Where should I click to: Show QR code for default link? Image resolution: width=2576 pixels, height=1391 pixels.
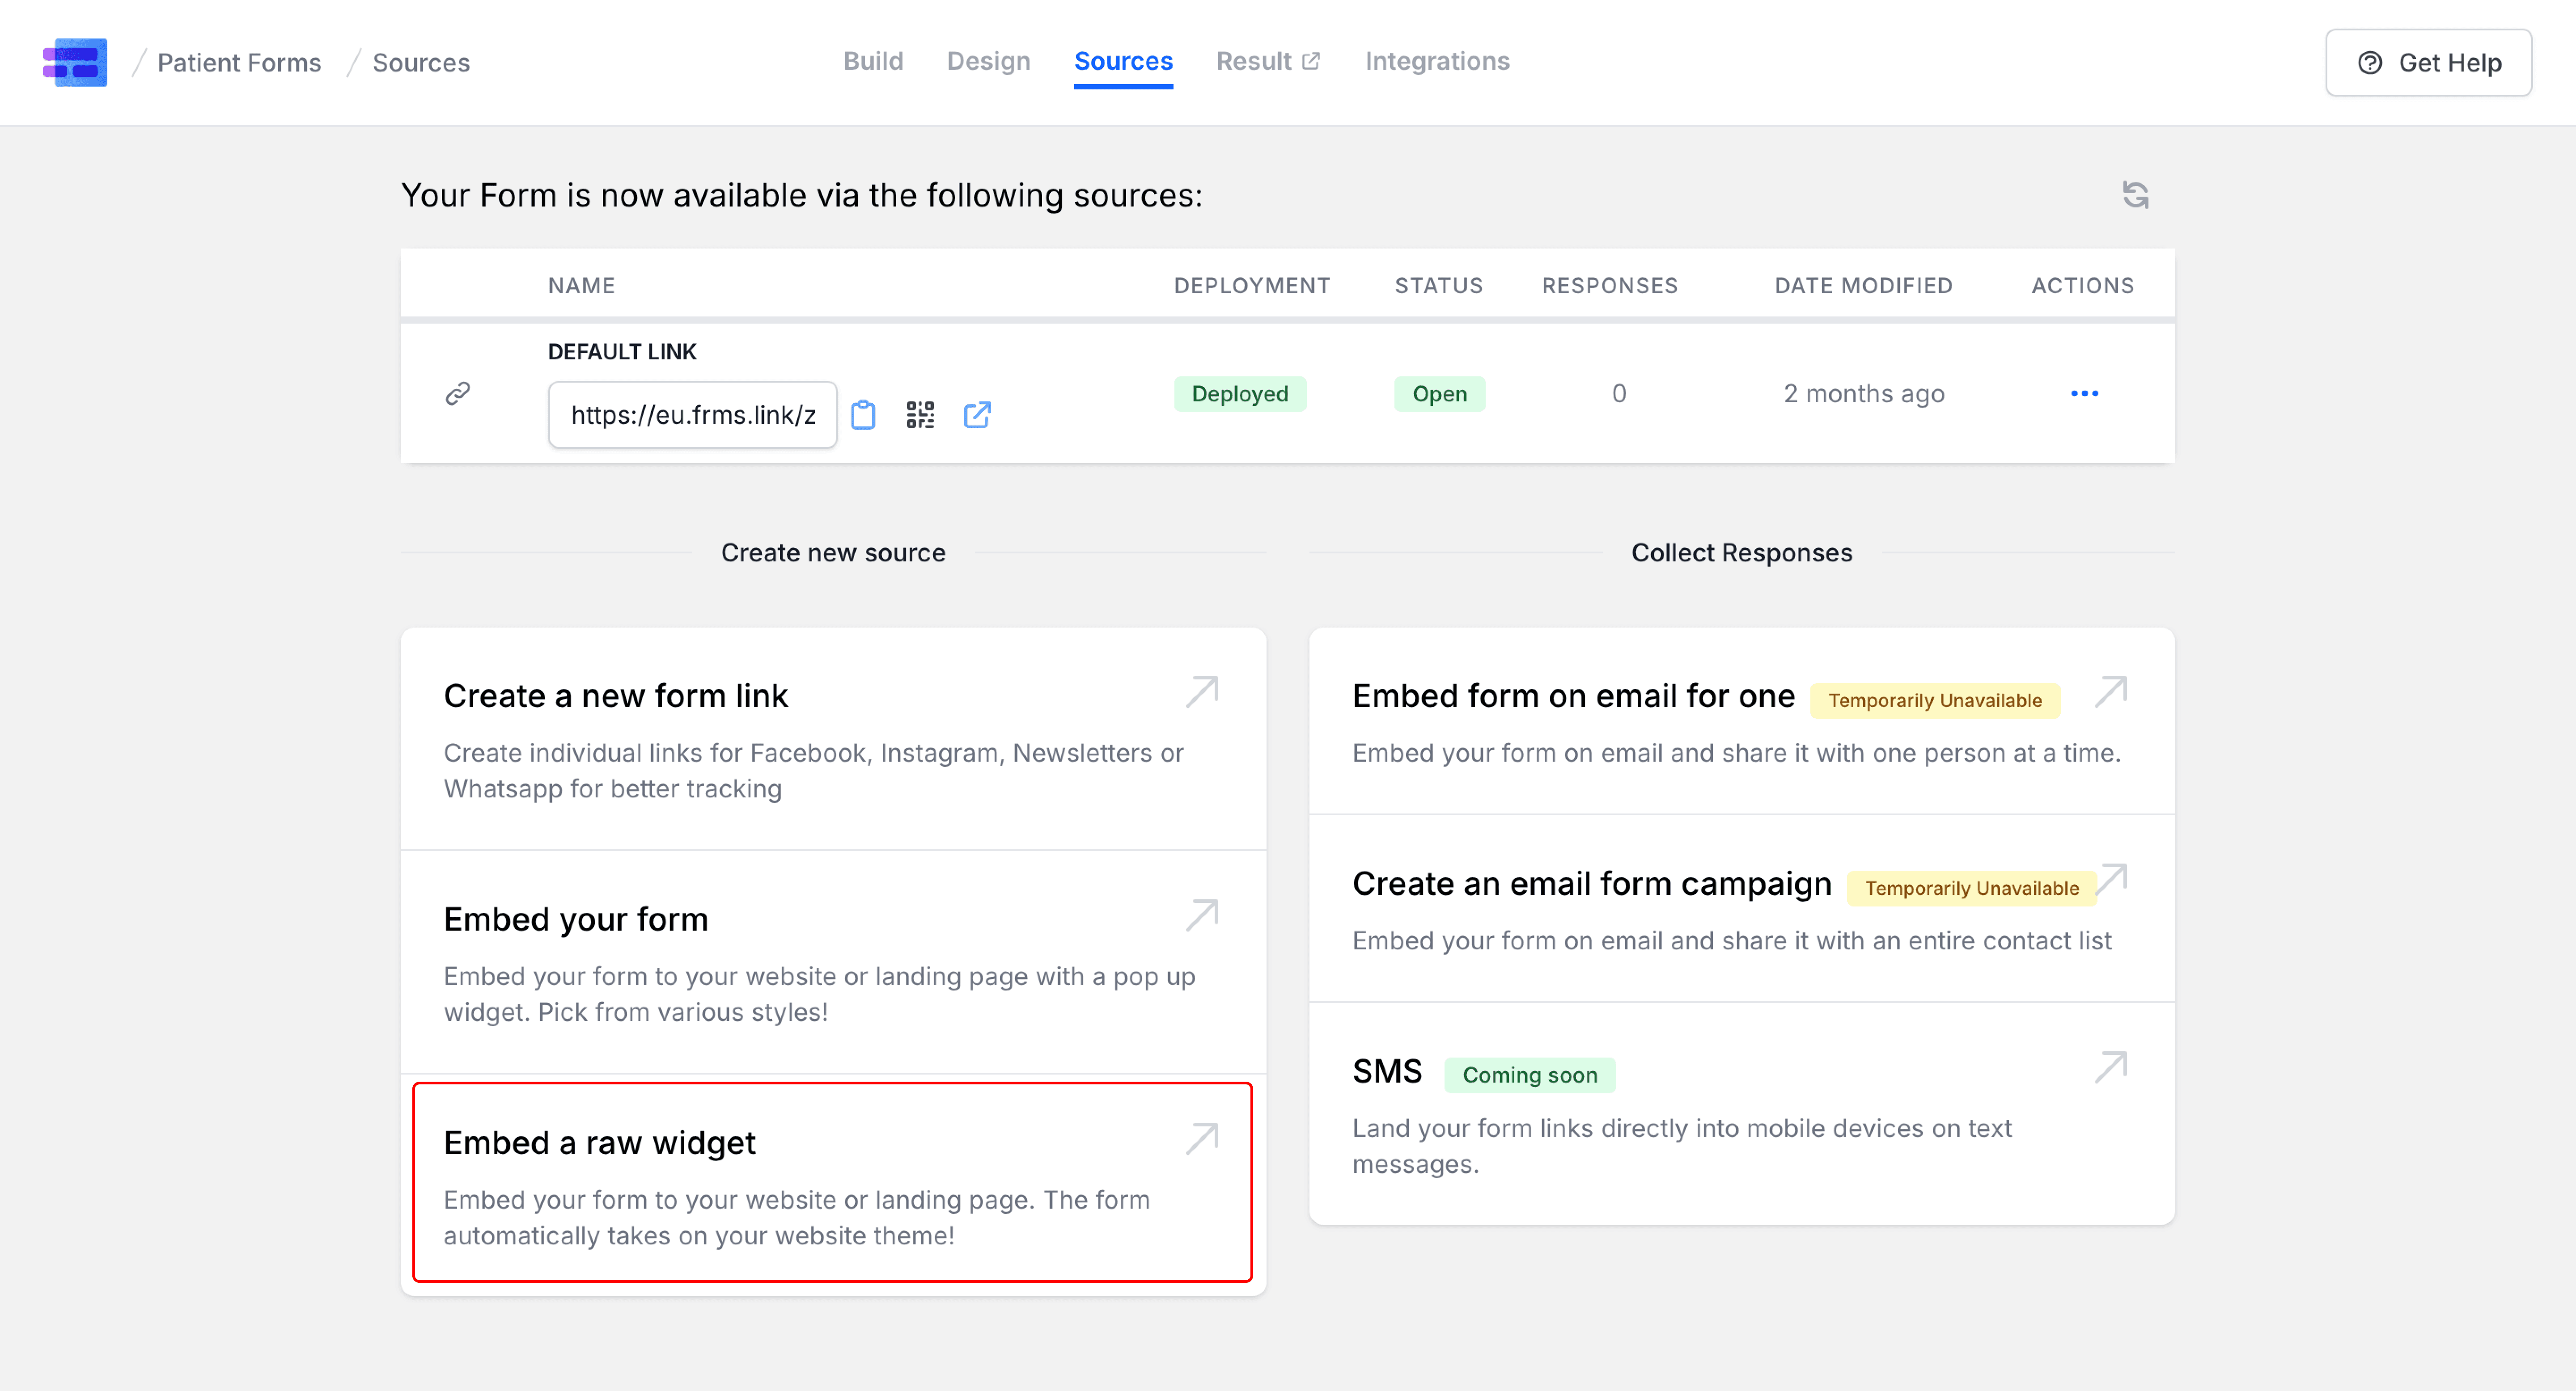click(920, 415)
